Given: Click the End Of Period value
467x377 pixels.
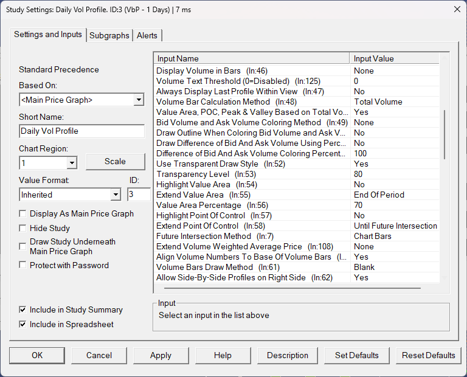Looking at the screenshot, I should click(394, 195).
